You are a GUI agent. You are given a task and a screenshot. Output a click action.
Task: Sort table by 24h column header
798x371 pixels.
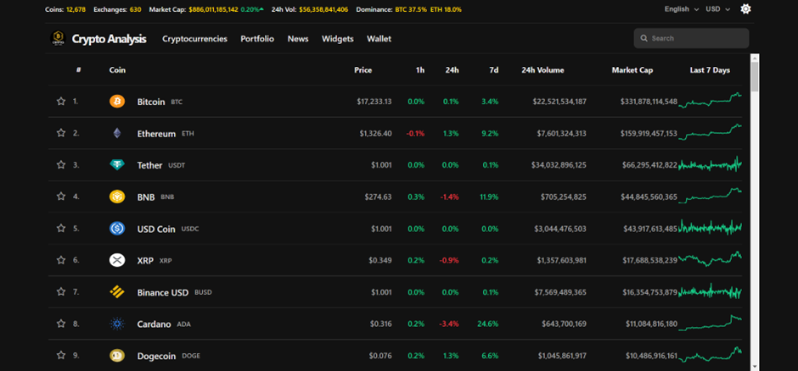pyautogui.click(x=452, y=70)
